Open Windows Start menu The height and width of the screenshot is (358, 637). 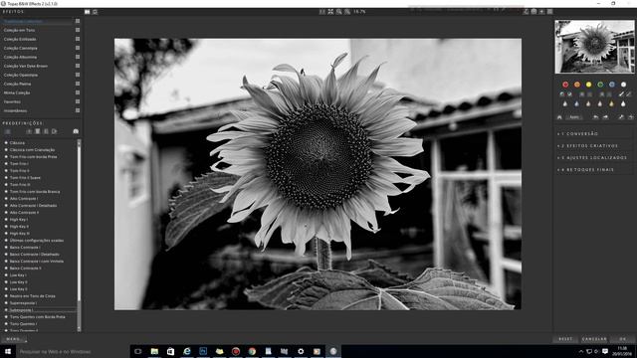[x=8, y=351]
